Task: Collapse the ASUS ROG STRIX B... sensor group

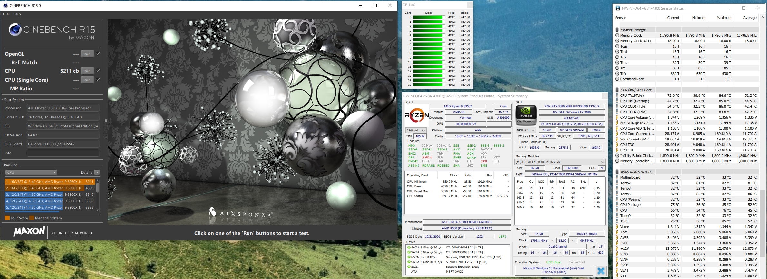Action: (617, 172)
